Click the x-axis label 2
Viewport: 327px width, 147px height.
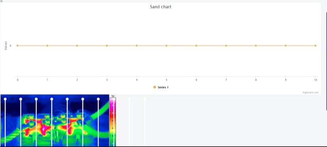point(77,80)
